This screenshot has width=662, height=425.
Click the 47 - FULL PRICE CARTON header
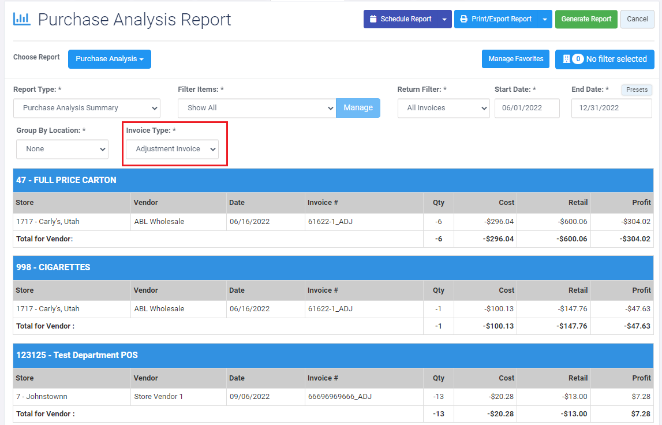(333, 180)
